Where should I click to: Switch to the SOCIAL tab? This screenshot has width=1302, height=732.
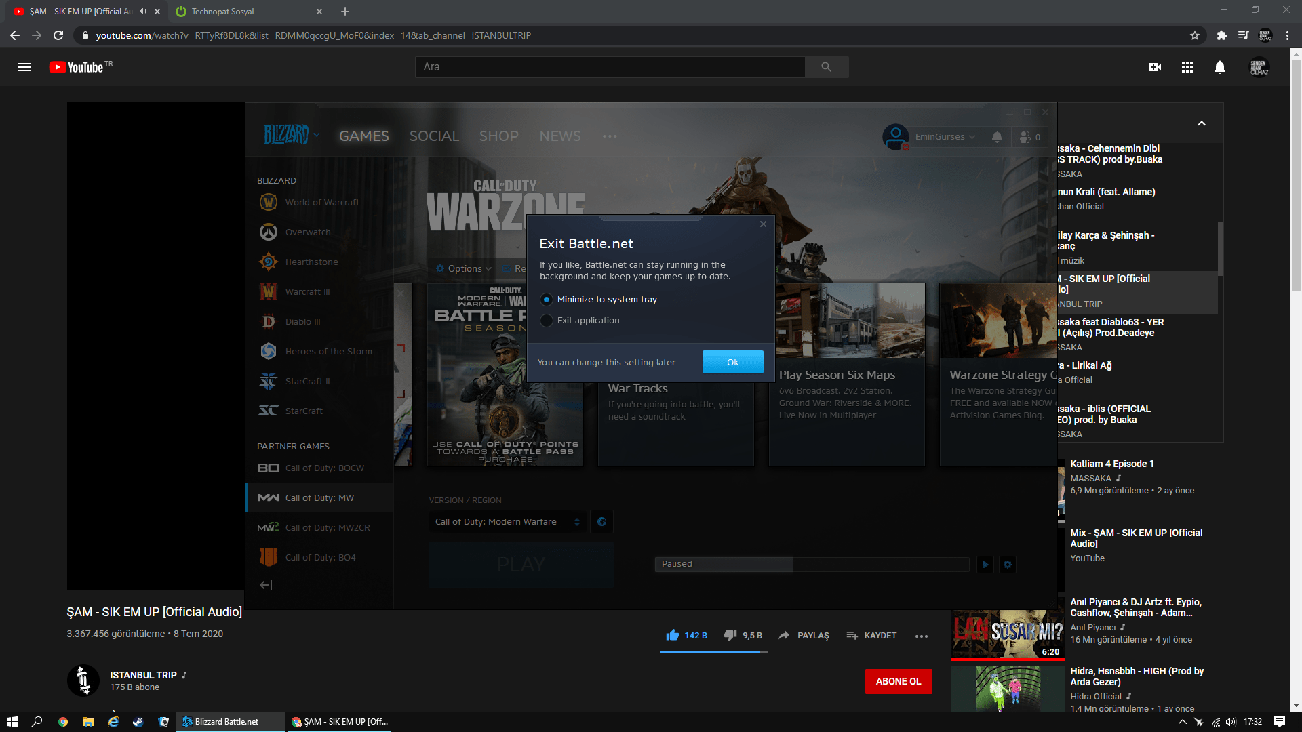tap(434, 136)
